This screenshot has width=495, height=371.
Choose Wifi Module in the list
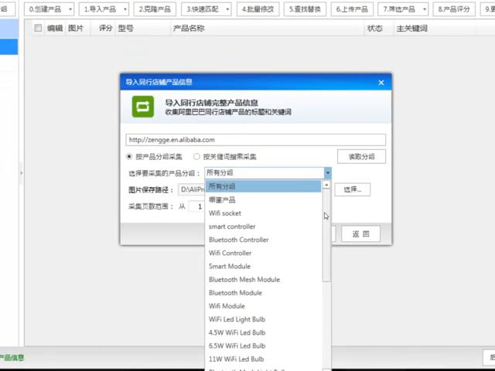263,306
